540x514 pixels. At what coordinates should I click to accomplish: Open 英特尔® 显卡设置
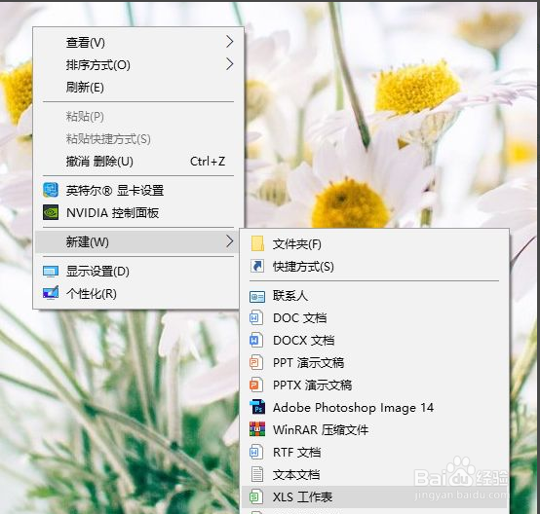click(138, 190)
